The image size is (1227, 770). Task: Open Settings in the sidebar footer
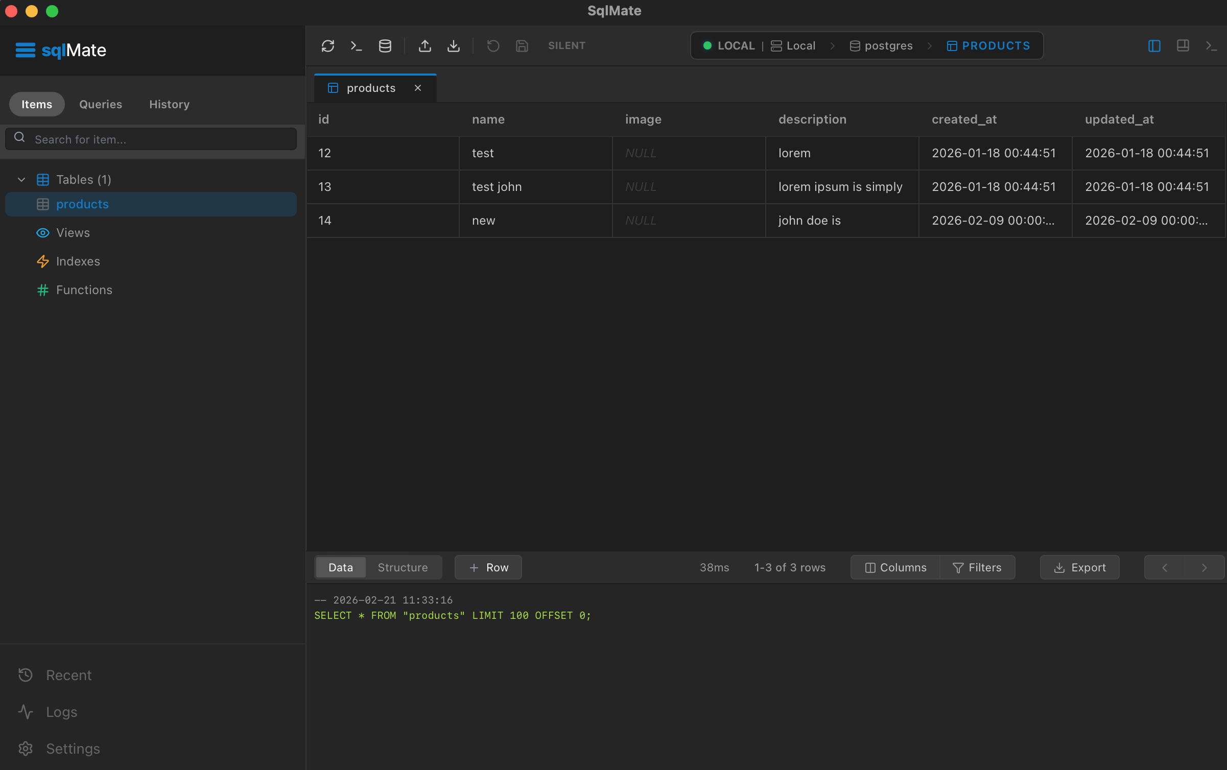click(x=59, y=749)
